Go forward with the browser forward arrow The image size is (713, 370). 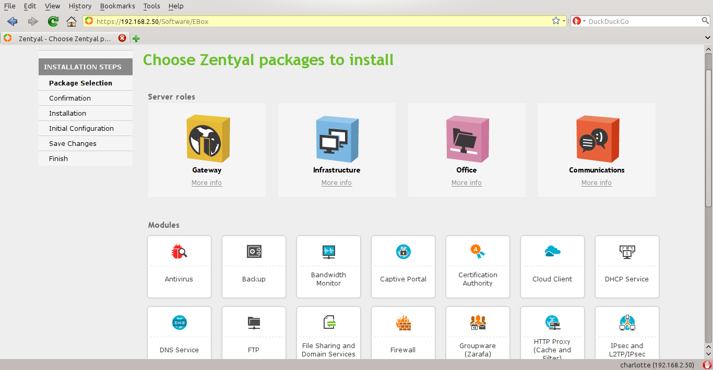[x=33, y=21]
